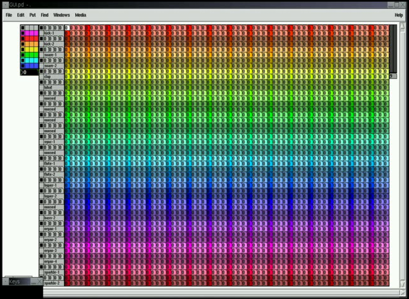Toggle the organ-1 track's black square

[41, 223]
